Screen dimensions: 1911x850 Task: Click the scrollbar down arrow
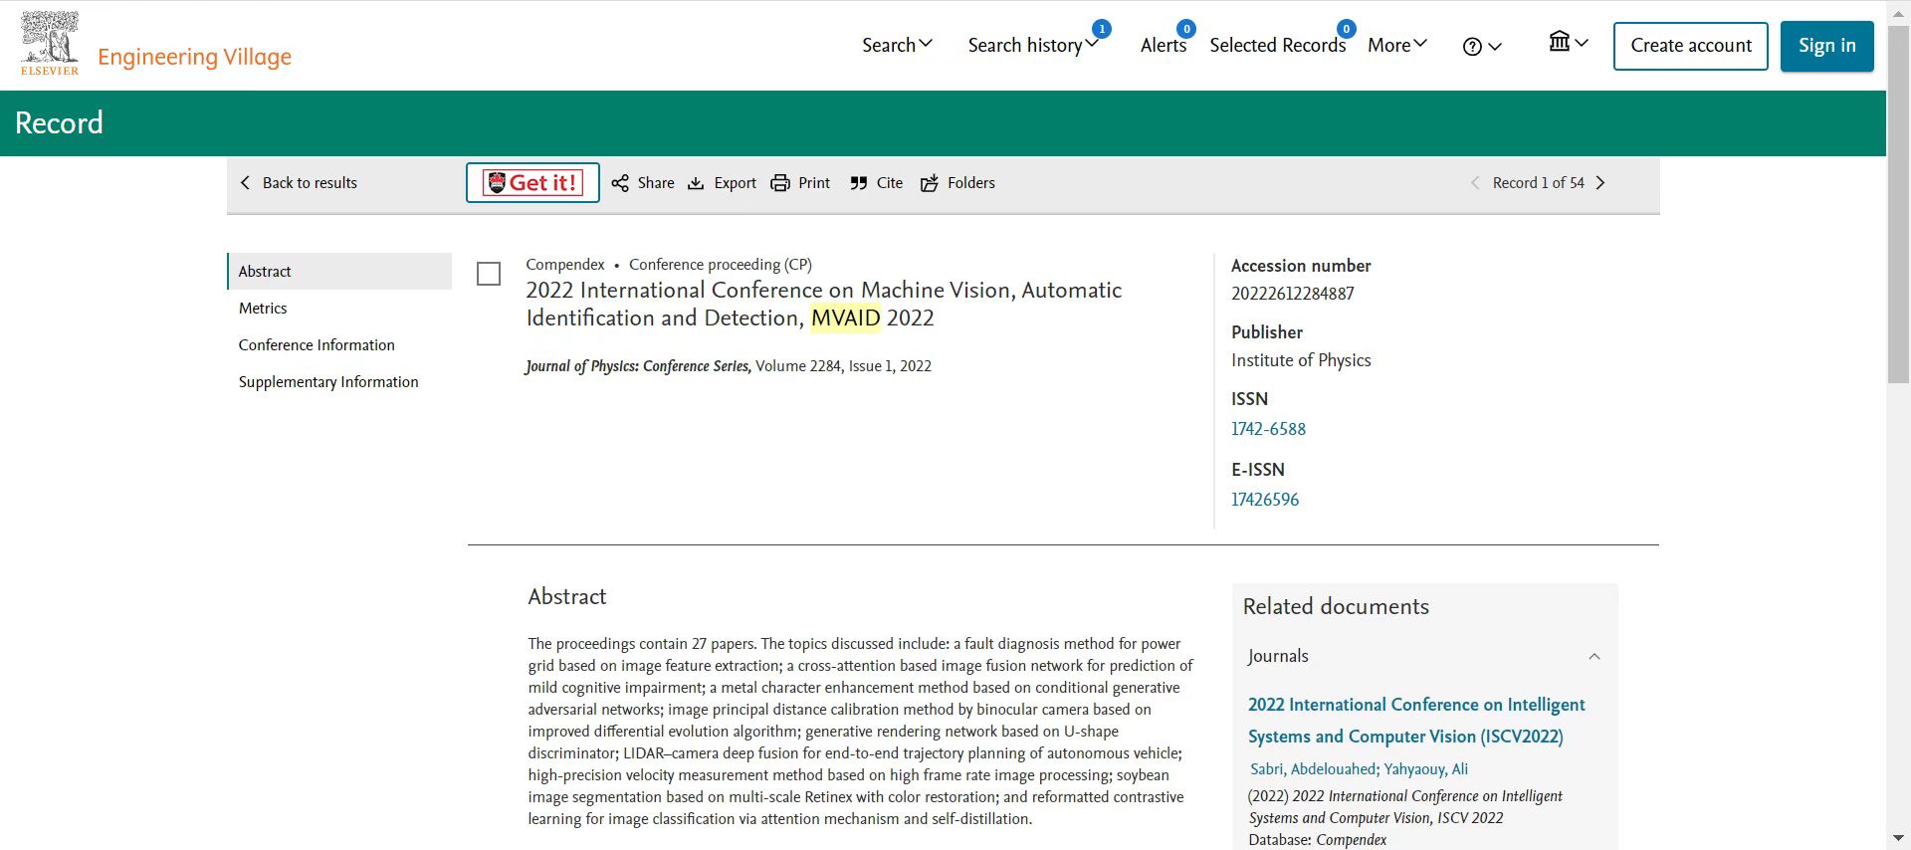1899,839
